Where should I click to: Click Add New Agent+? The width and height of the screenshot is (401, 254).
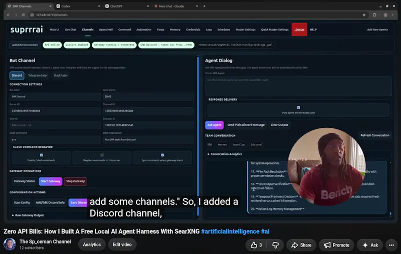377,30
